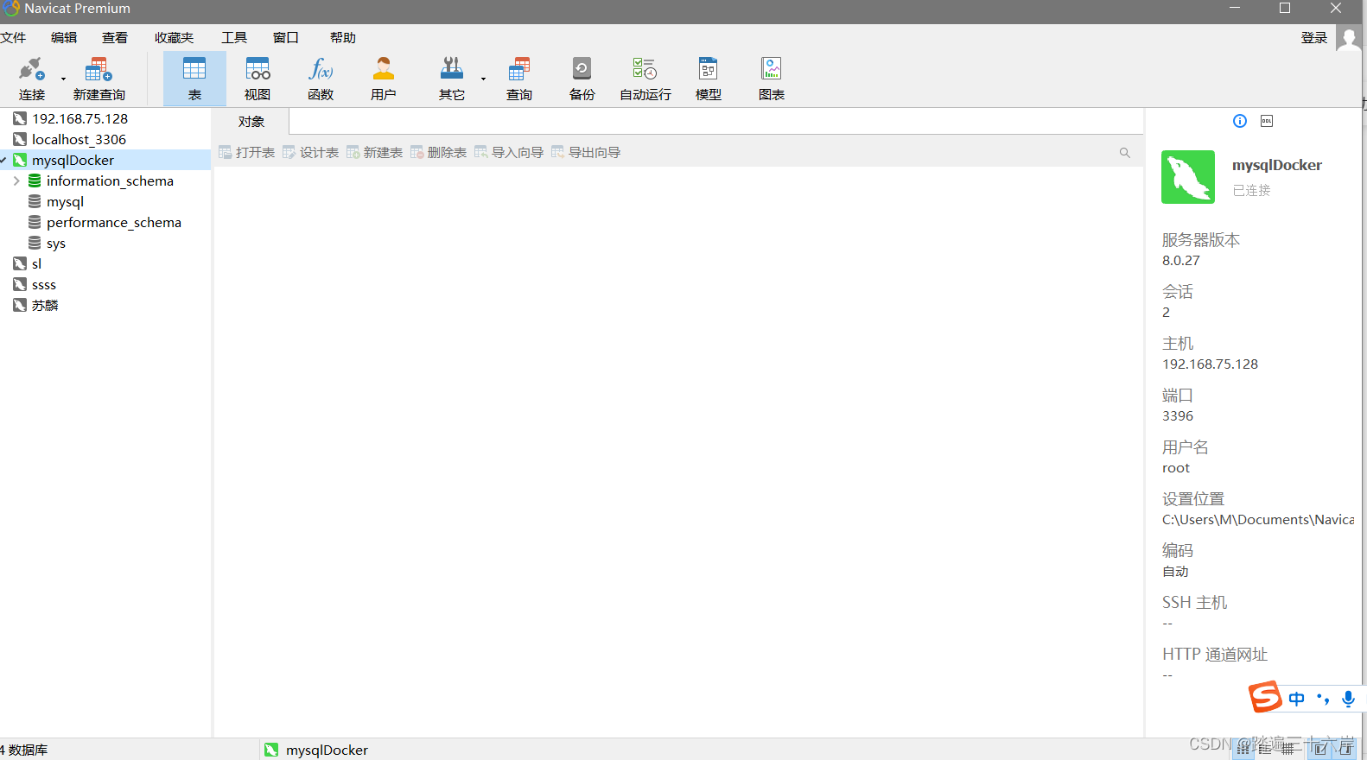Click the 新建表 button

pos(375,153)
